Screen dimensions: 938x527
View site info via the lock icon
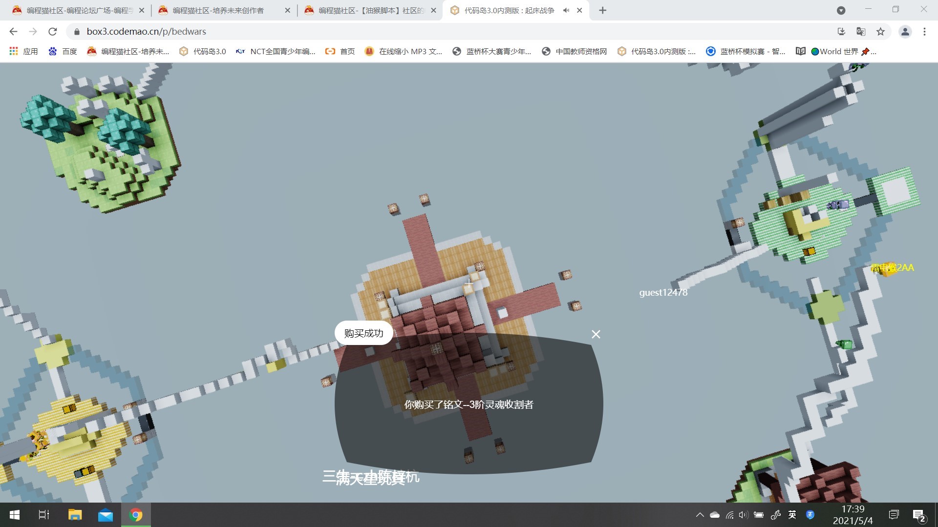76,32
